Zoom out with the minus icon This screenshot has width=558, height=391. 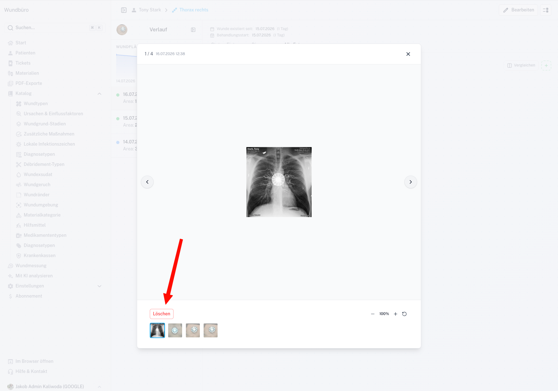pos(373,314)
